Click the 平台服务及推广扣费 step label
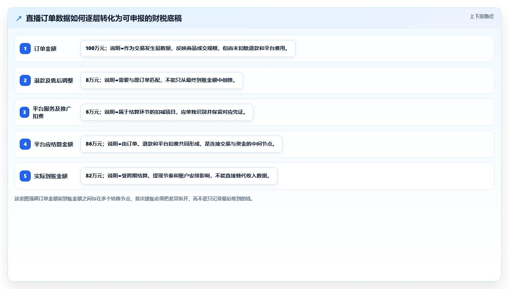The image size is (509, 289). pyautogui.click(x=52, y=112)
